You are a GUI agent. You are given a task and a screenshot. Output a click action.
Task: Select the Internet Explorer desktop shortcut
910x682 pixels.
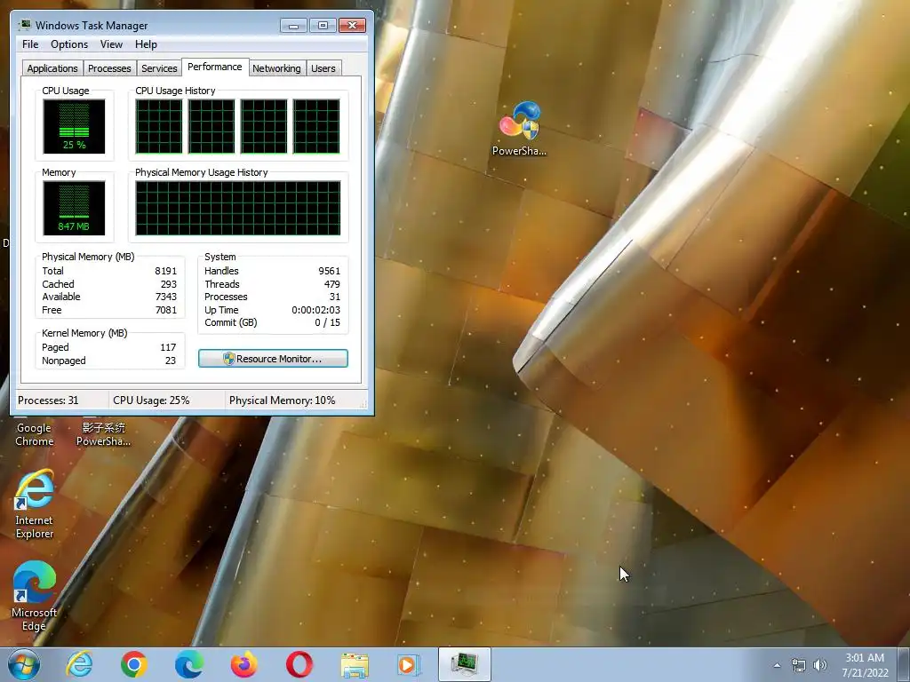(x=35, y=504)
